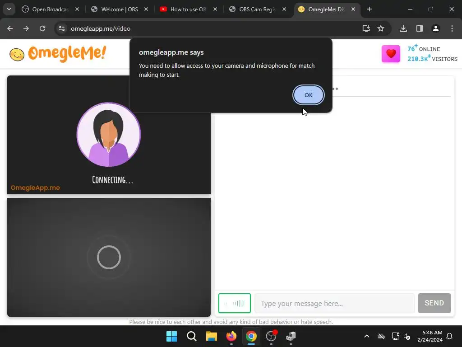This screenshot has width=462, height=347.
Task: Open the clock showing 5:48 AM
Action: [430, 336]
